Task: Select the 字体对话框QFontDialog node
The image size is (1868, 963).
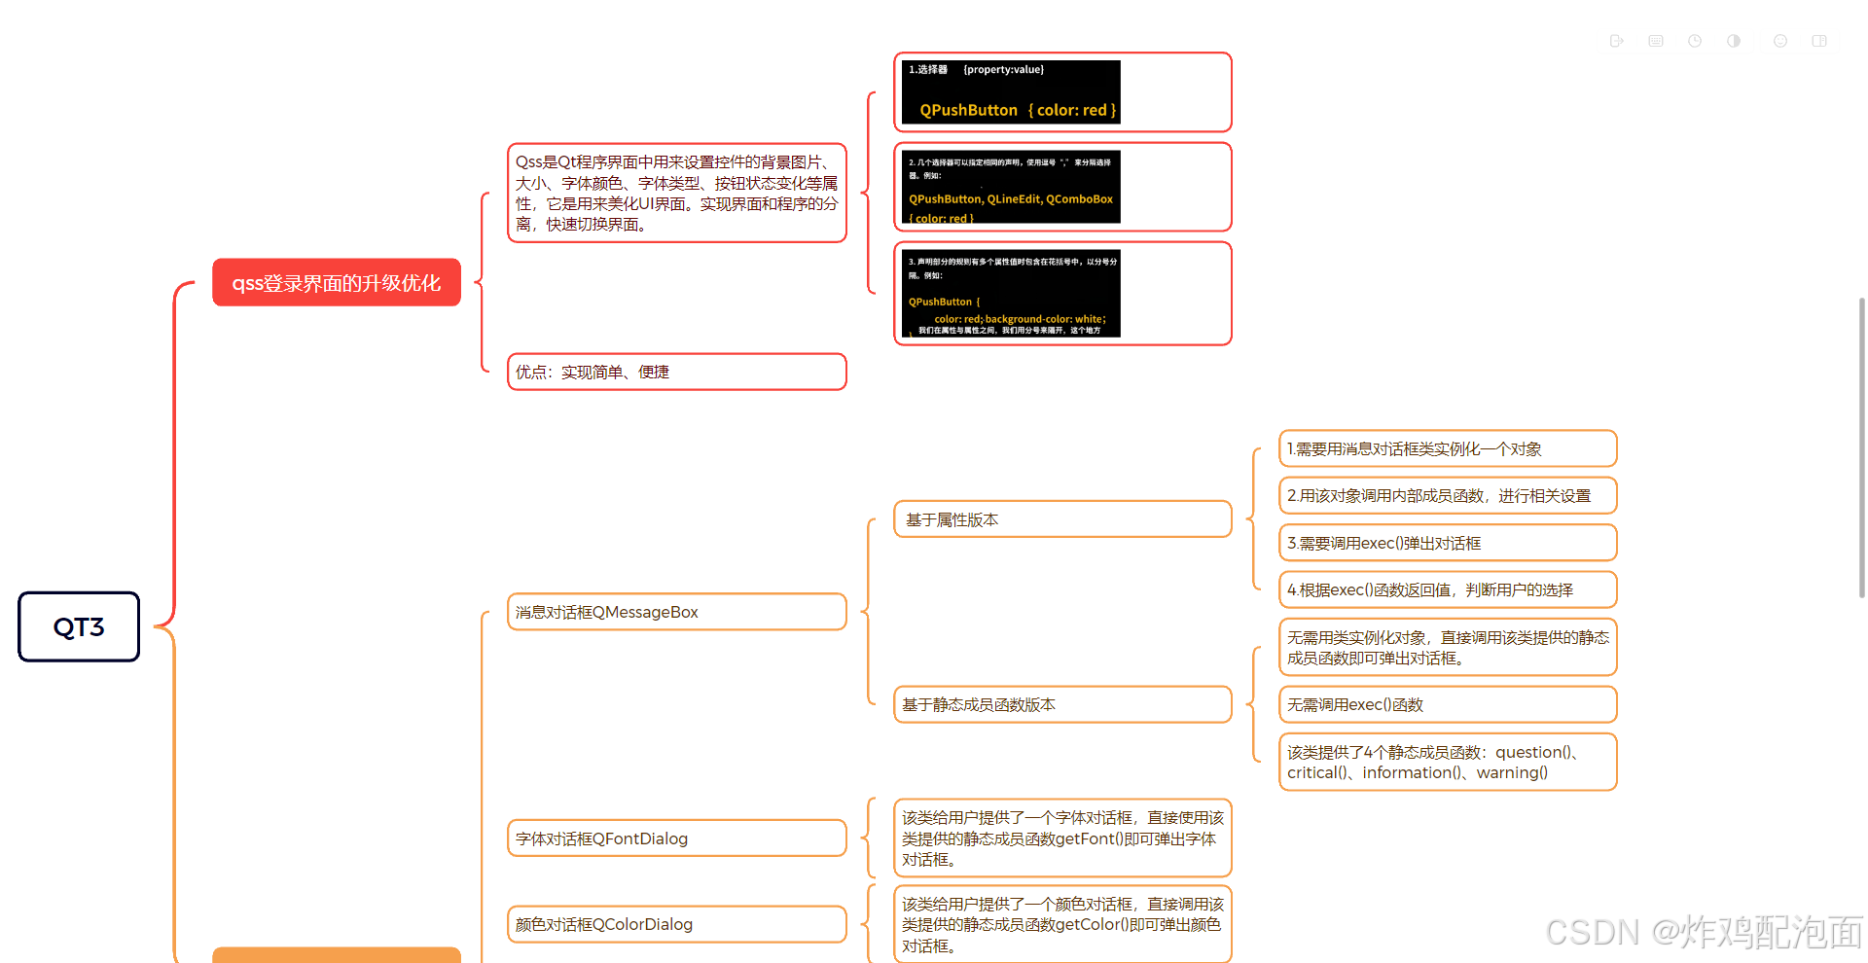Action: pyautogui.click(x=676, y=838)
